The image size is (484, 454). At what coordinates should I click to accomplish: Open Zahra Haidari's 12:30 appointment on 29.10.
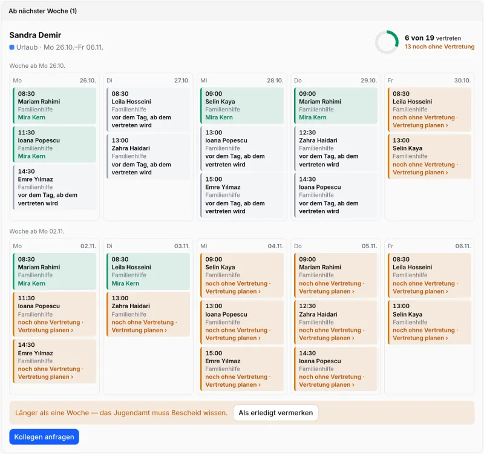pyautogui.click(x=336, y=148)
